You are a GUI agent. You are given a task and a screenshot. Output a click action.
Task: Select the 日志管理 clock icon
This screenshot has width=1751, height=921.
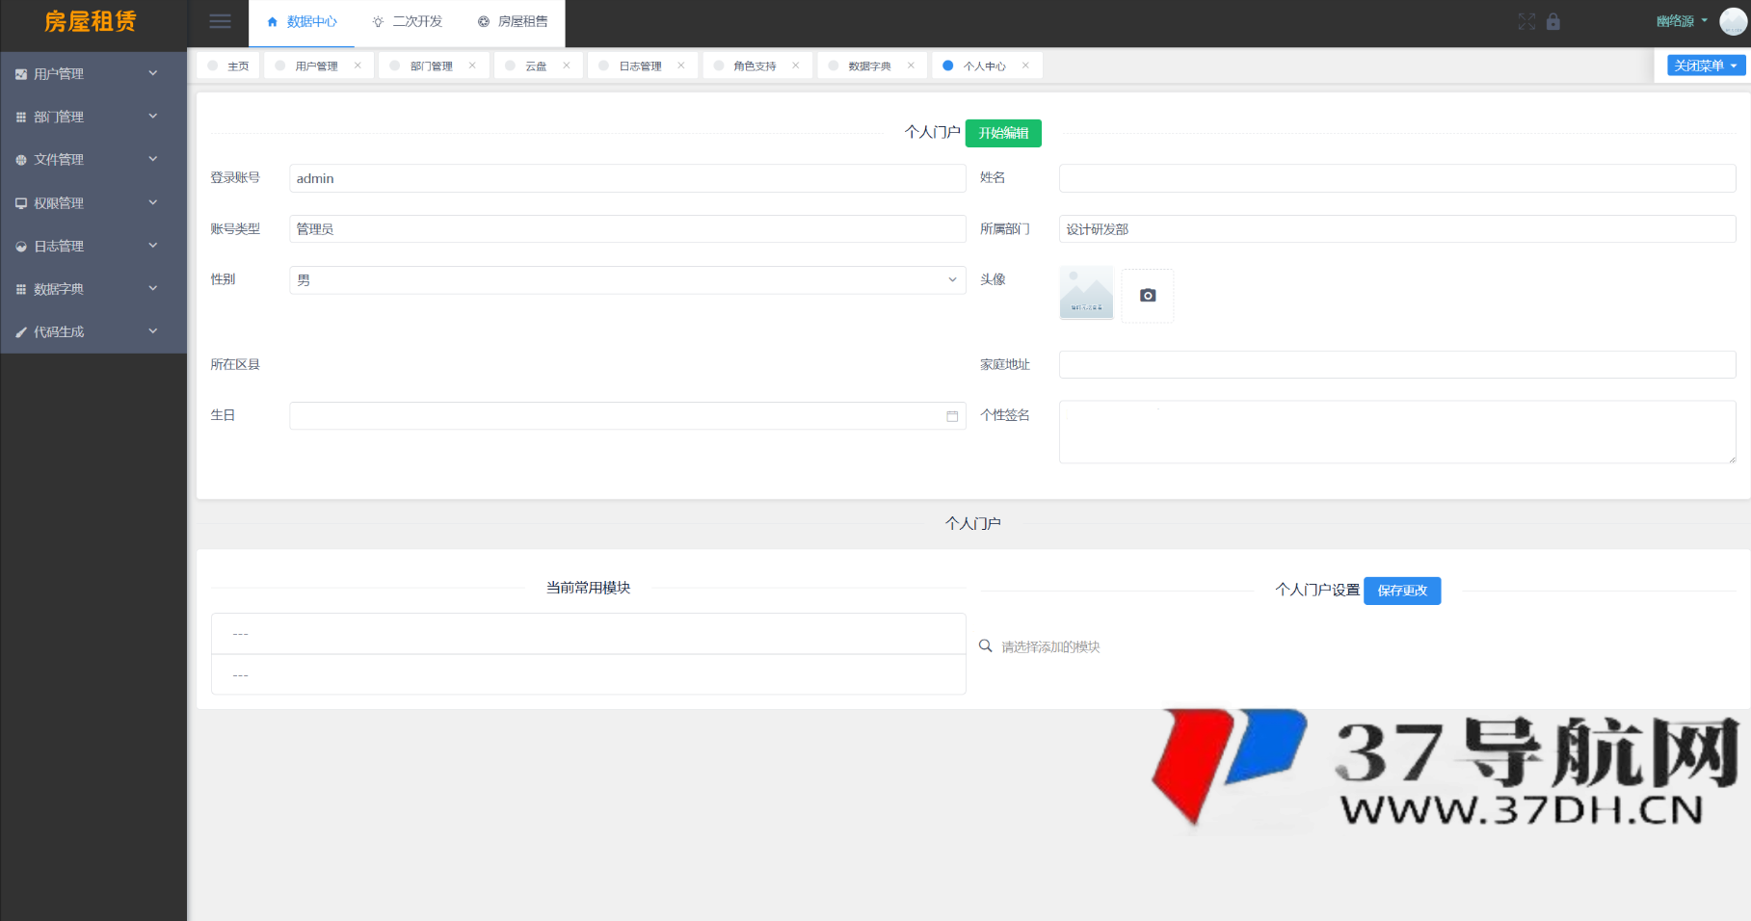click(20, 246)
